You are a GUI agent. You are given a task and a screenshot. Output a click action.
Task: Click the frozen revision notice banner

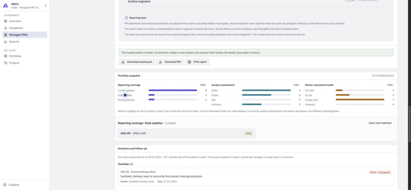(x=256, y=53)
